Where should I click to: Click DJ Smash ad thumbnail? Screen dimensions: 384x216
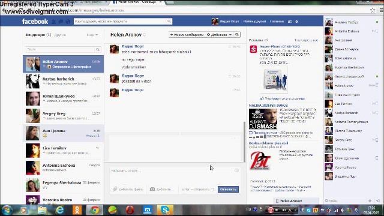click(x=263, y=119)
